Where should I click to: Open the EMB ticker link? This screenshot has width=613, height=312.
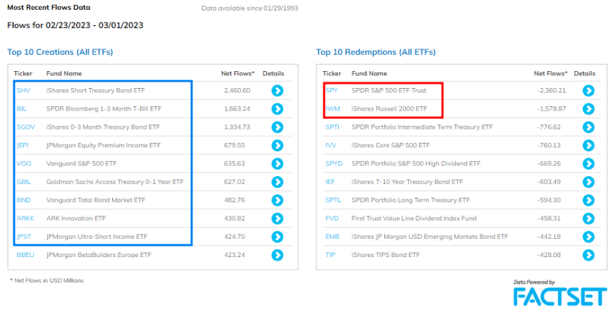333,237
